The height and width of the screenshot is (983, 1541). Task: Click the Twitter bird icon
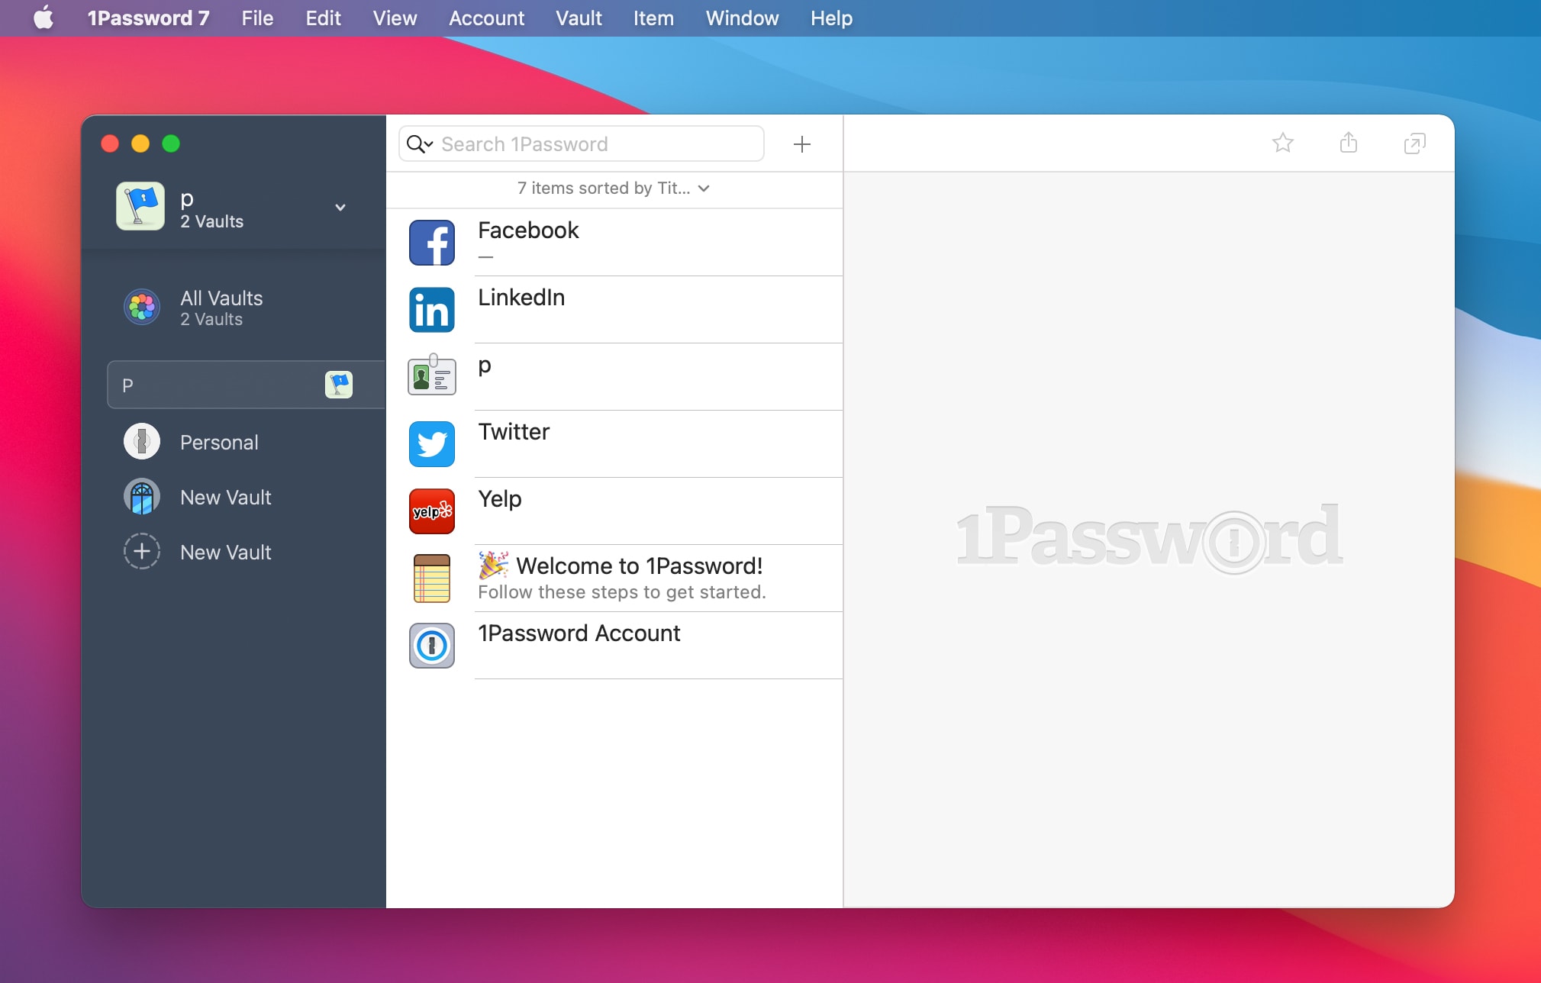(432, 443)
